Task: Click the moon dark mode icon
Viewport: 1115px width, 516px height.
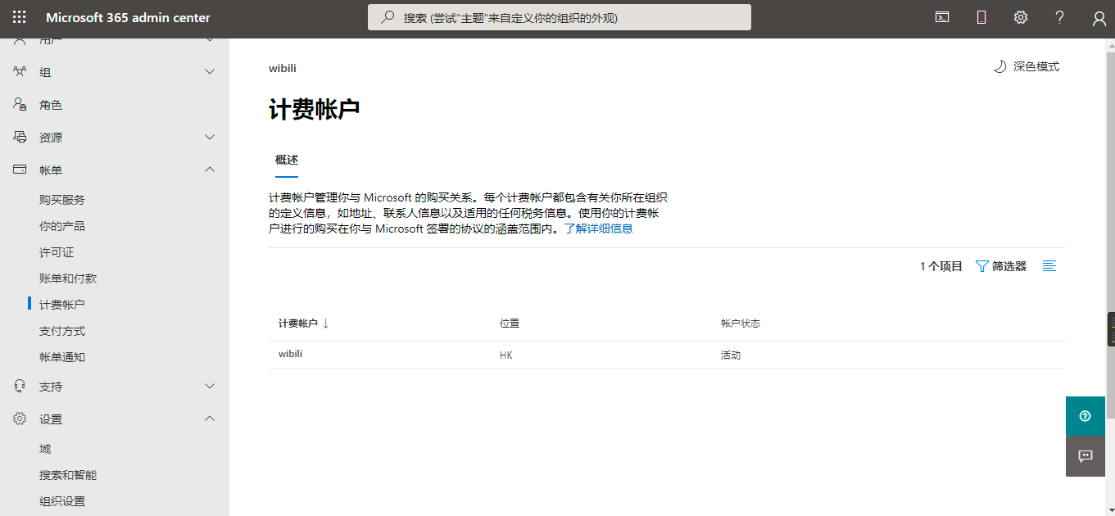Action: [999, 67]
